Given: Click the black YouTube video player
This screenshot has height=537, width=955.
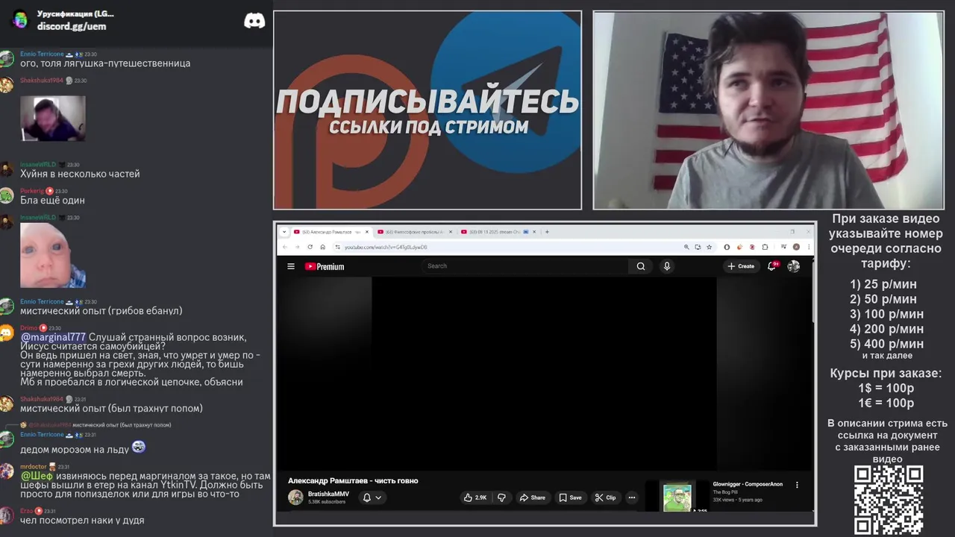Looking at the screenshot, I should point(544,374).
